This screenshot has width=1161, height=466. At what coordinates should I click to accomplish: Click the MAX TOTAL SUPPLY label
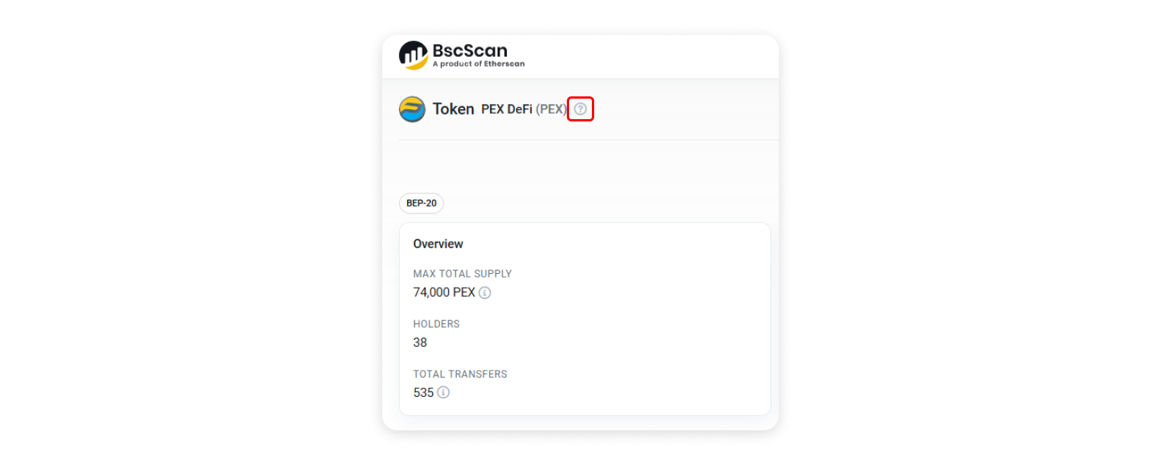[462, 273]
